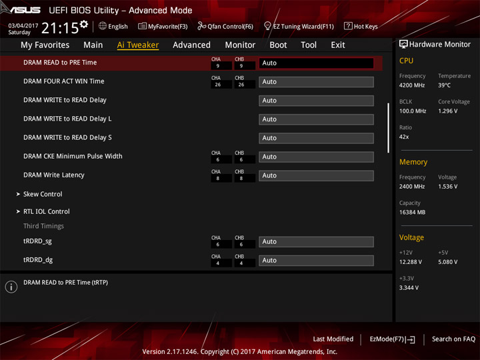This screenshot has height=360, width=480.
Task: Select the DRAM CKE Minimum Pulse Width label
Action: point(73,156)
